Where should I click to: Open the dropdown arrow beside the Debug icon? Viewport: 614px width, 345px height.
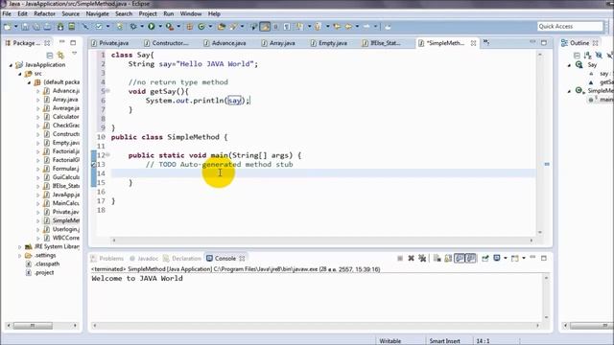(x=142, y=27)
